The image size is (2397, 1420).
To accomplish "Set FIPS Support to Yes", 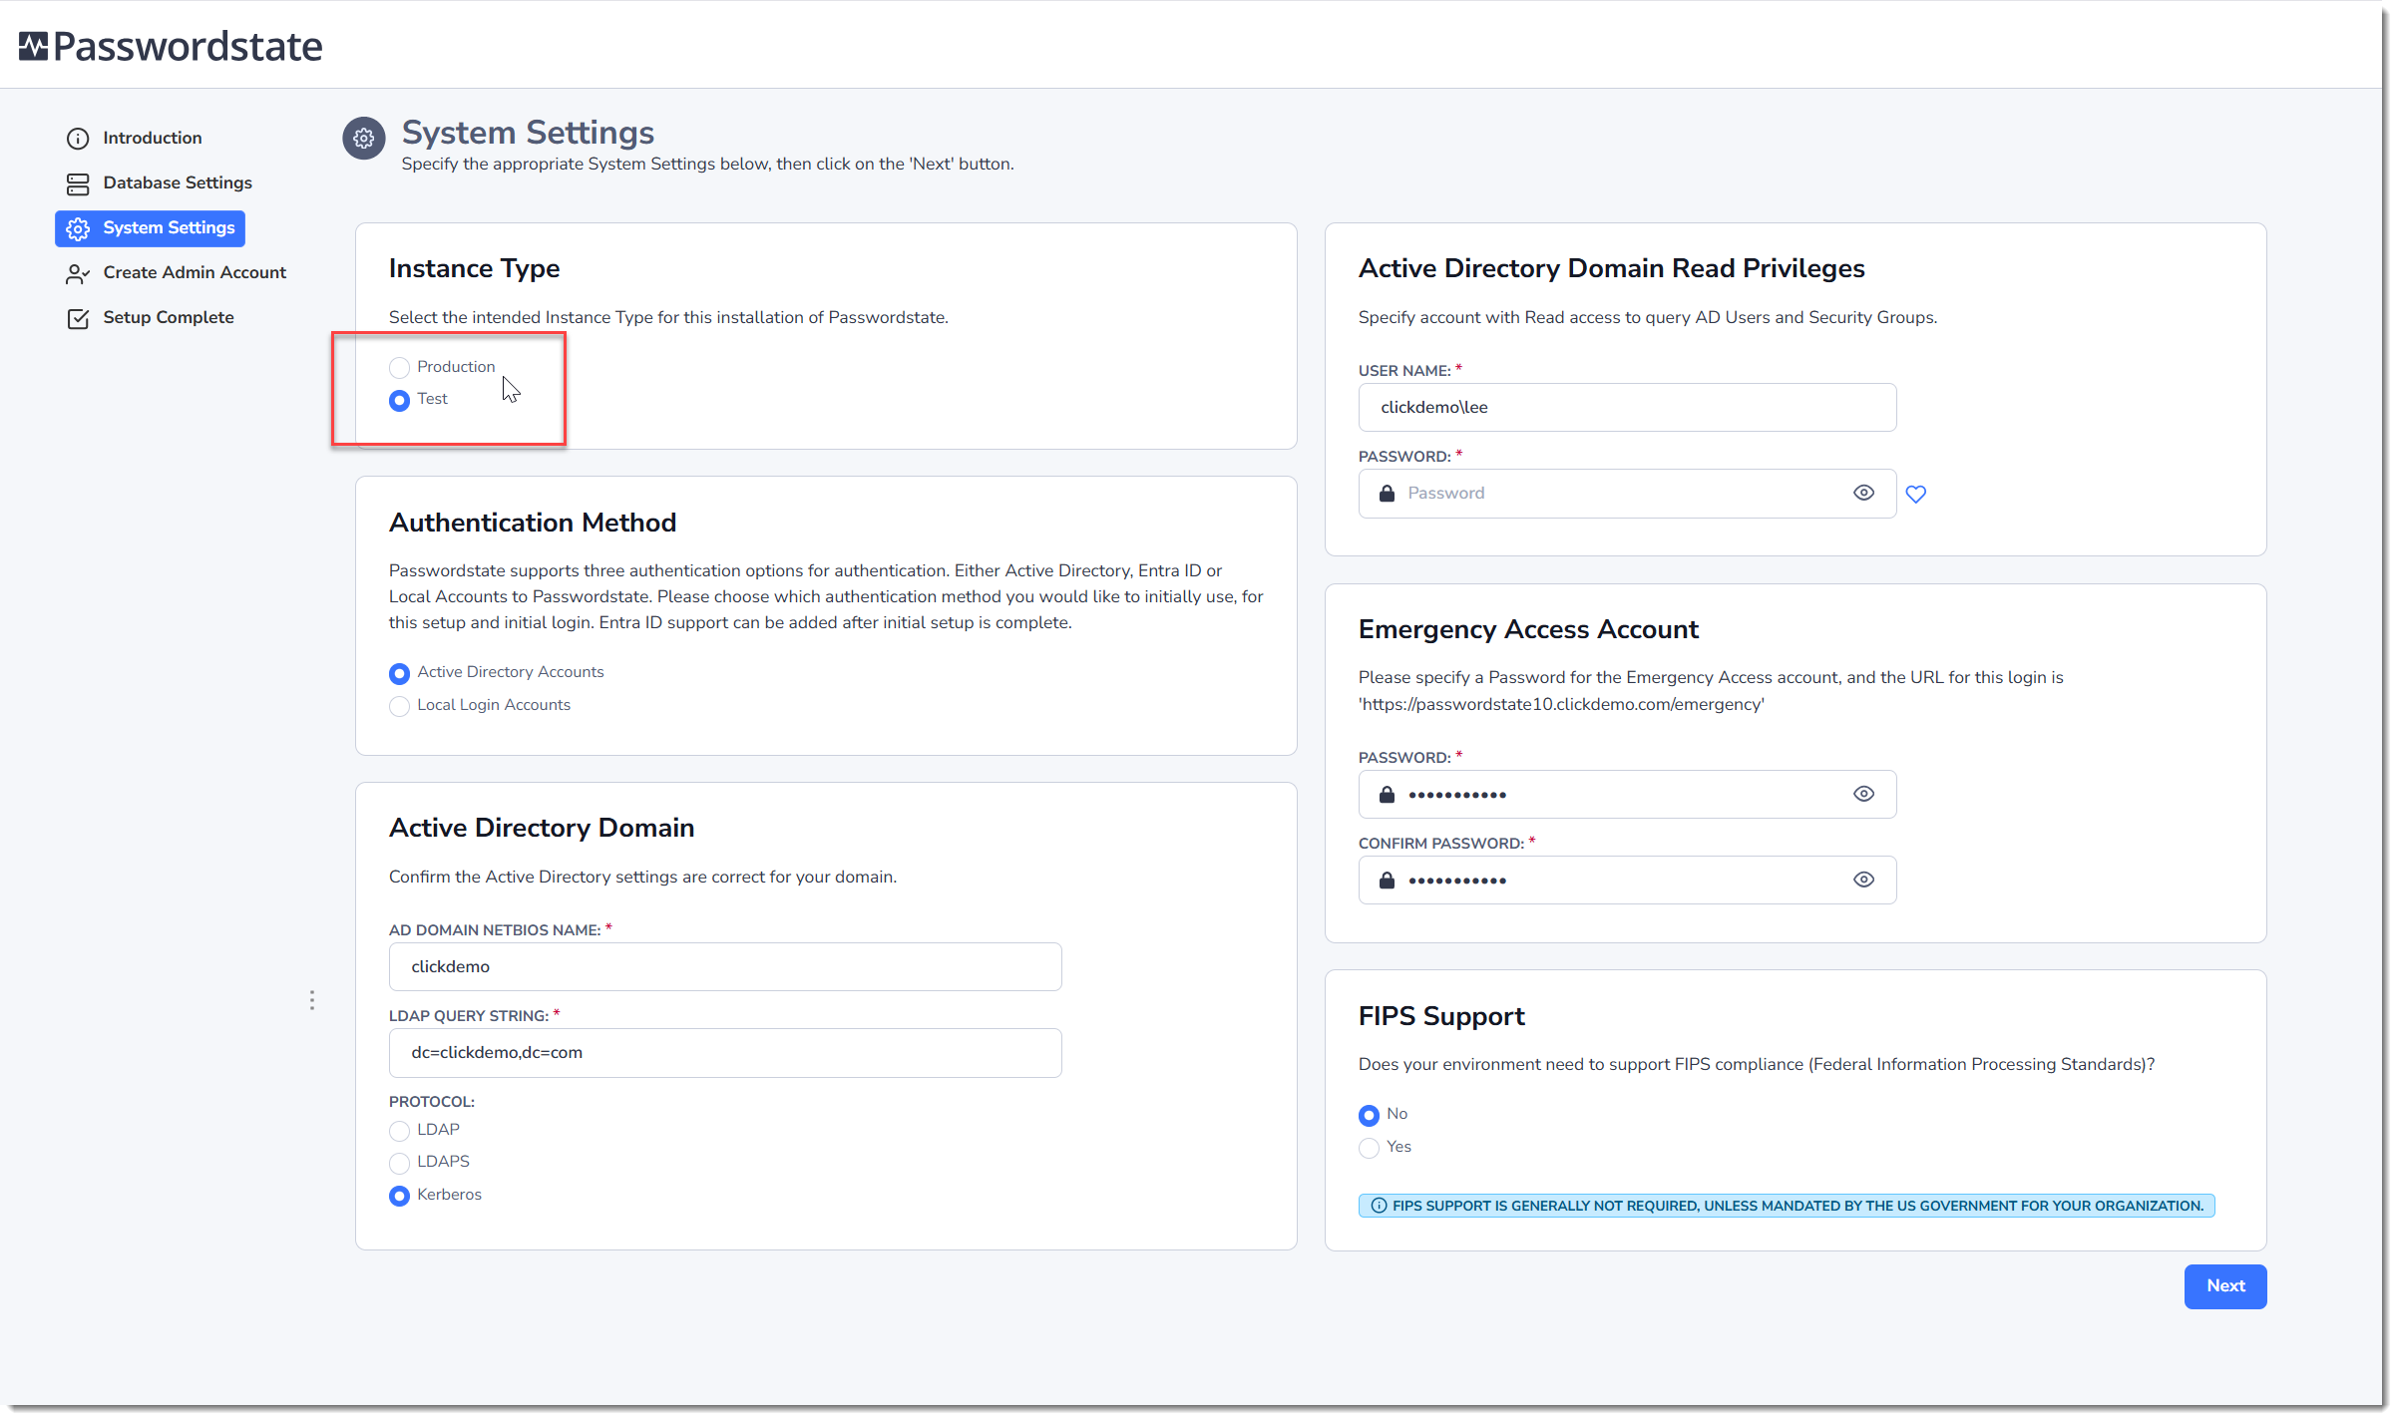I will (1369, 1148).
